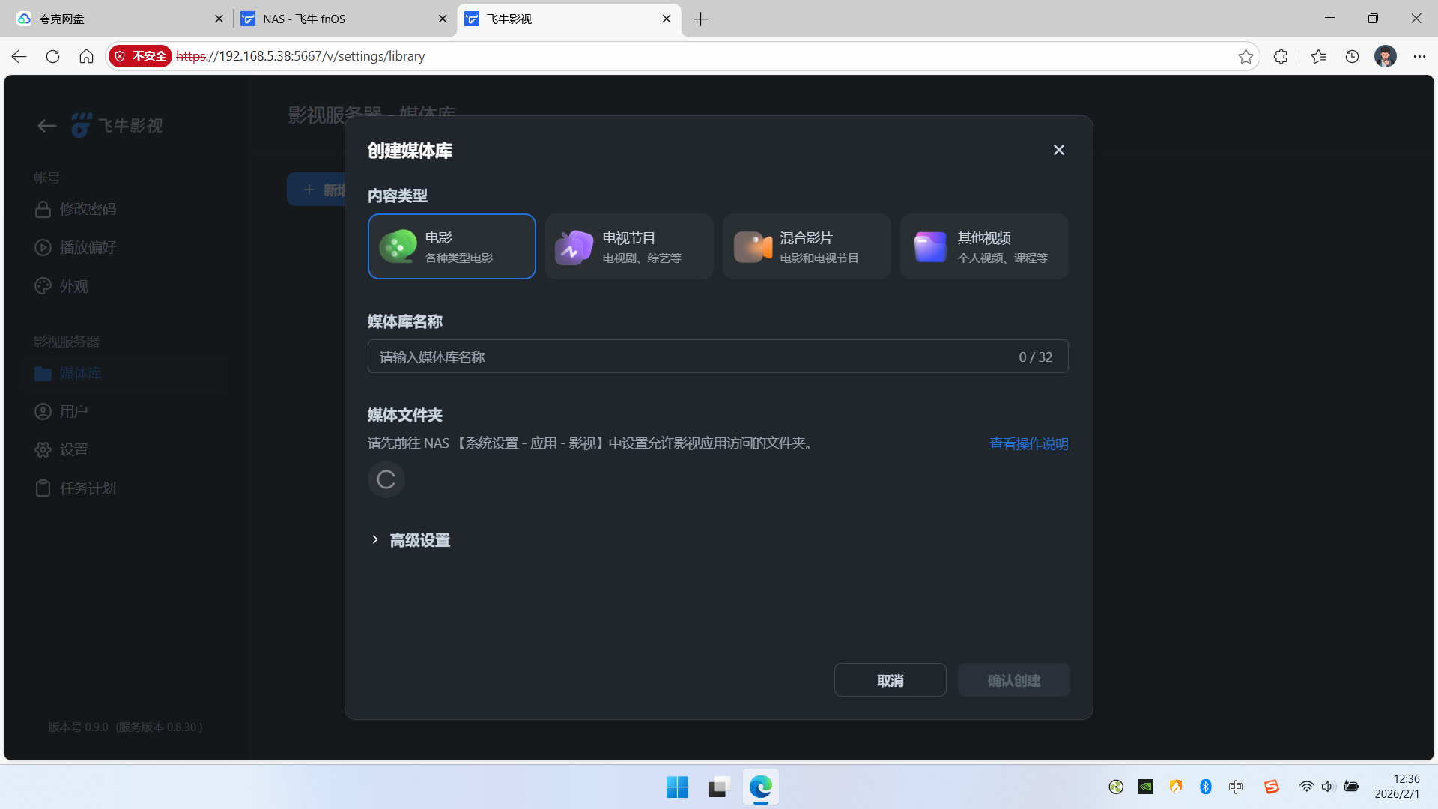Select the 外观 appearance icon

[x=43, y=285]
